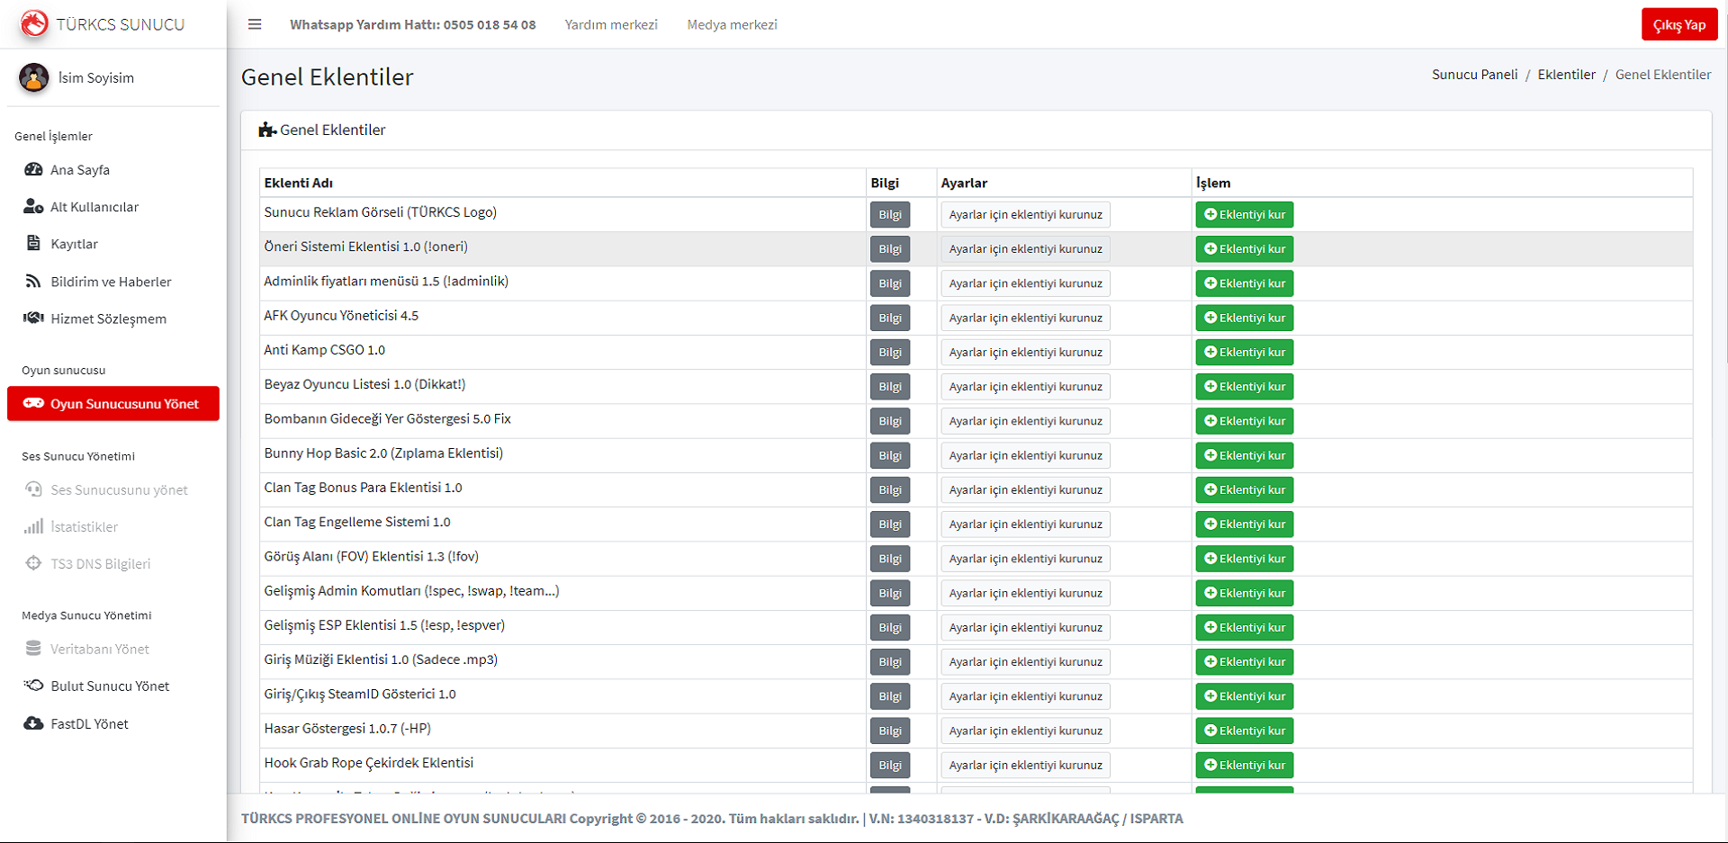Click the TÜRKCS SUNUCU logo icon
The image size is (1728, 843).
click(34, 24)
